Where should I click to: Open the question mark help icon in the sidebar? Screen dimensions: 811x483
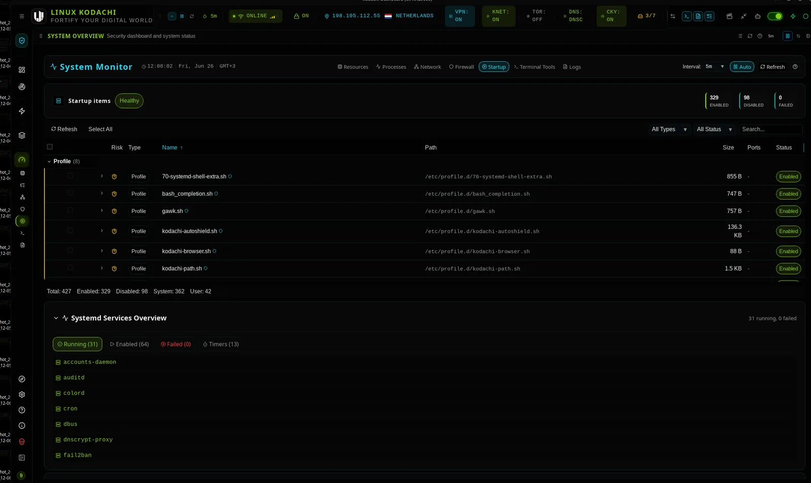(x=22, y=411)
